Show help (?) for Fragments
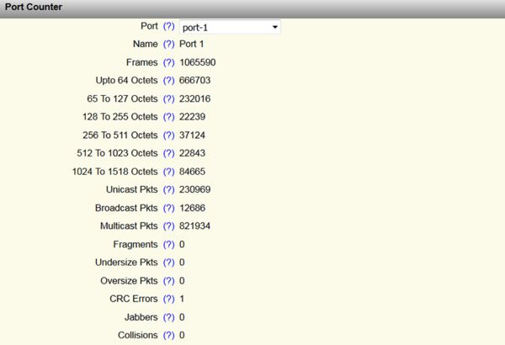Screen dimensions: 505x345 click(x=168, y=245)
